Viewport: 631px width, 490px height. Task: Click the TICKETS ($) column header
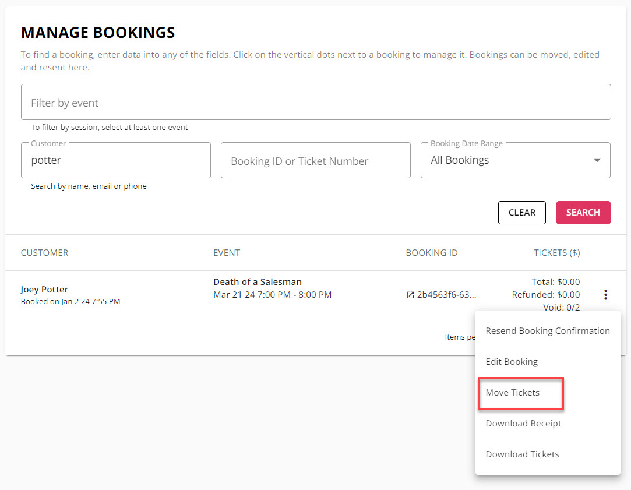tap(556, 253)
